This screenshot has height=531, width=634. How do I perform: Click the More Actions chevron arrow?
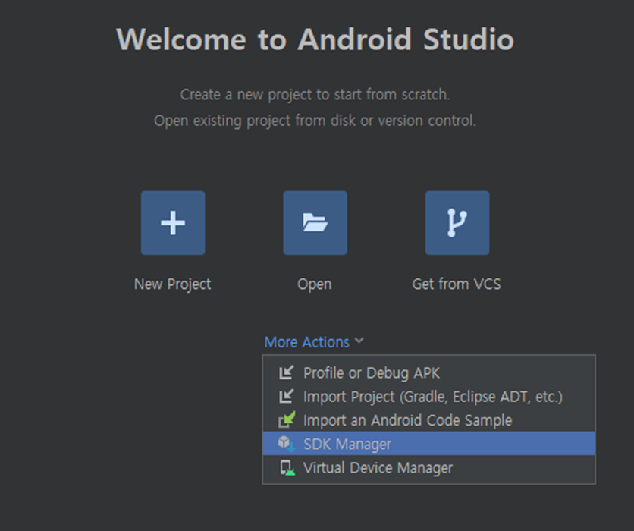pos(359,341)
